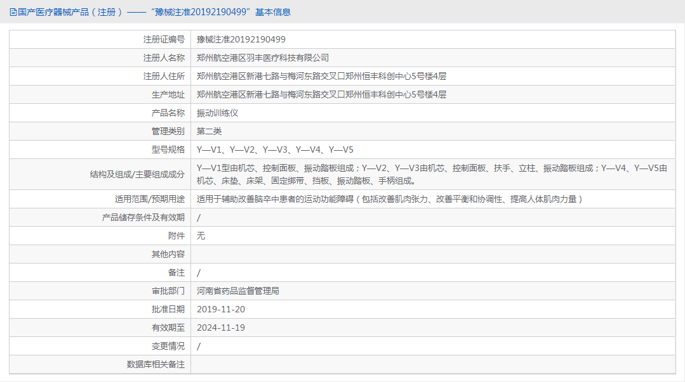This screenshot has width=685, height=382.
Task: Click the 注册证编号 row label
Action: click(x=164, y=39)
